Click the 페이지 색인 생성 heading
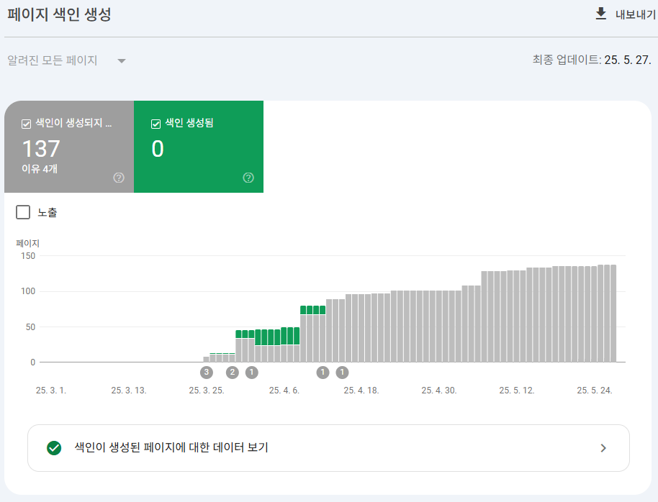This screenshot has width=658, height=502. point(59,14)
